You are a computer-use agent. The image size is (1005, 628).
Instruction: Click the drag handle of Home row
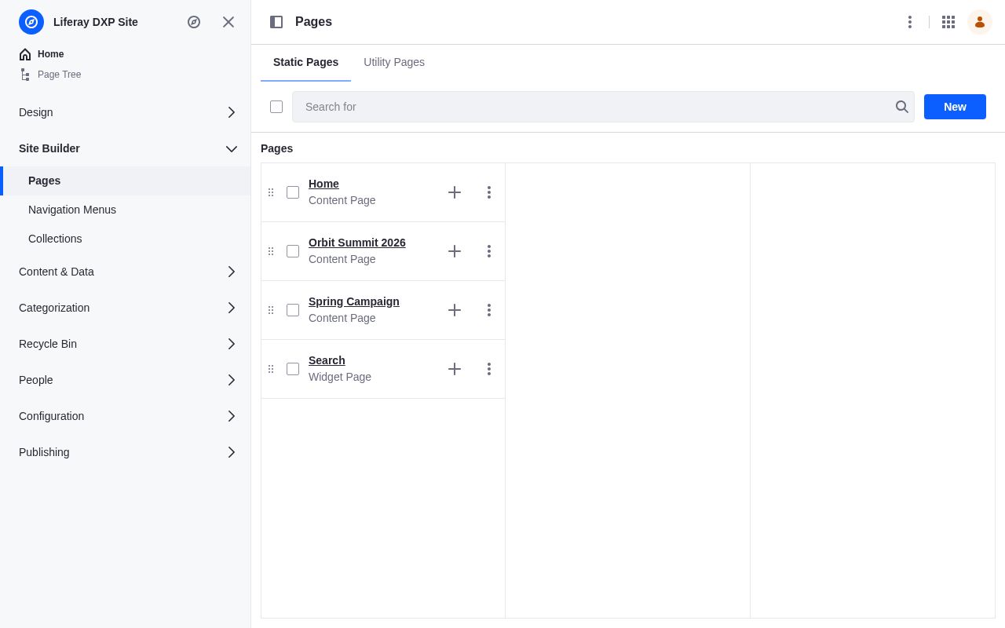click(x=271, y=192)
